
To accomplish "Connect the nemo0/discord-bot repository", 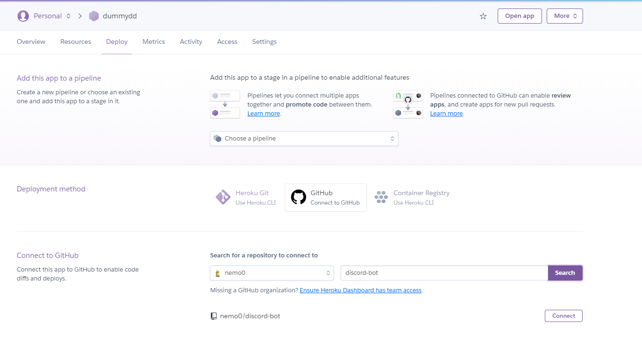I will pyautogui.click(x=564, y=316).
